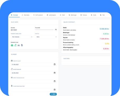Open calendar picker for Teoriprøve bestået date
The image size is (120, 96).
[55, 90]
